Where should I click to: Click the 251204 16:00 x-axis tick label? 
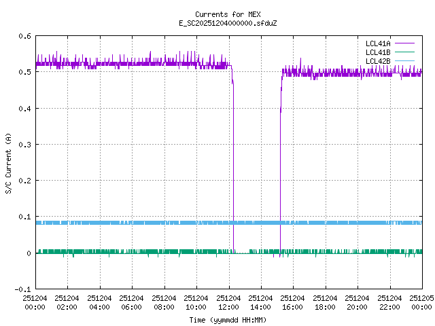pos(293,302)
